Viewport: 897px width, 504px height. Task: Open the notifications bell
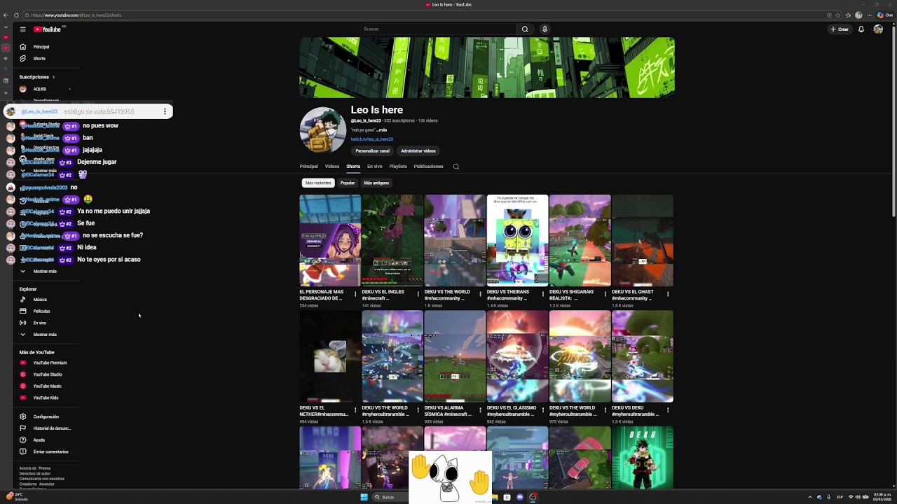[x=861, y=29]
